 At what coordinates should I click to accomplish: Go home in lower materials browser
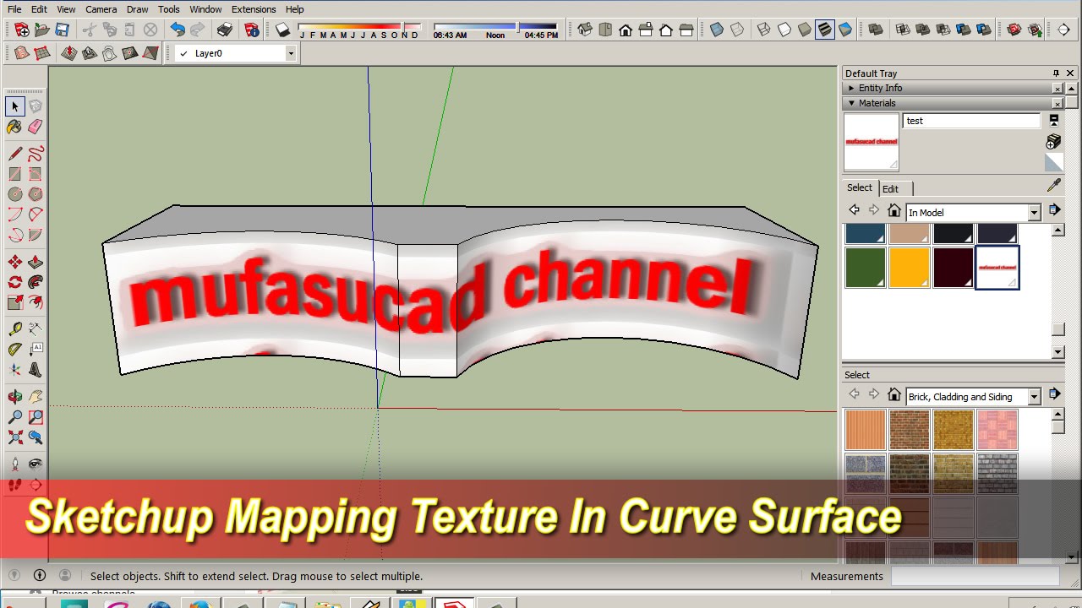[x=893, y=394]
